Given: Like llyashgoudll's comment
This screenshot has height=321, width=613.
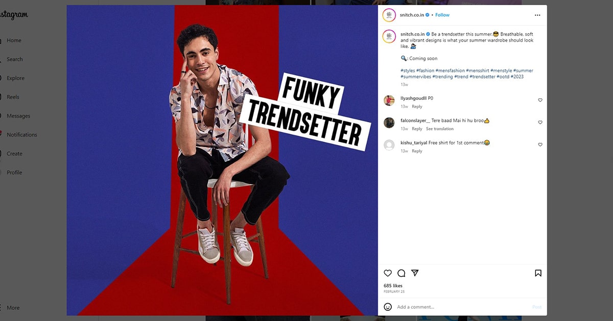Looking at the screenshot, I should point(540,100).
